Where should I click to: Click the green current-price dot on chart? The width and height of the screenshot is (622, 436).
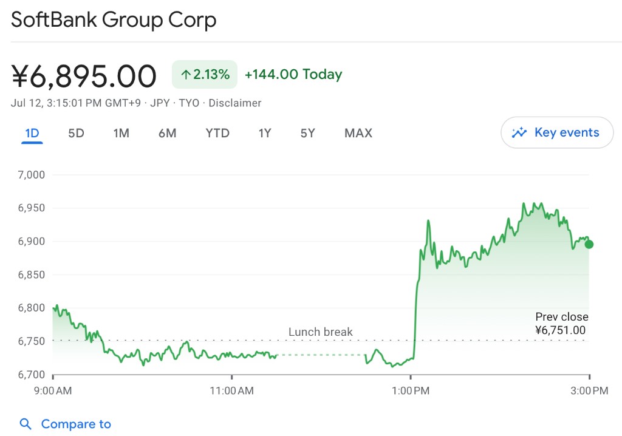589,245
